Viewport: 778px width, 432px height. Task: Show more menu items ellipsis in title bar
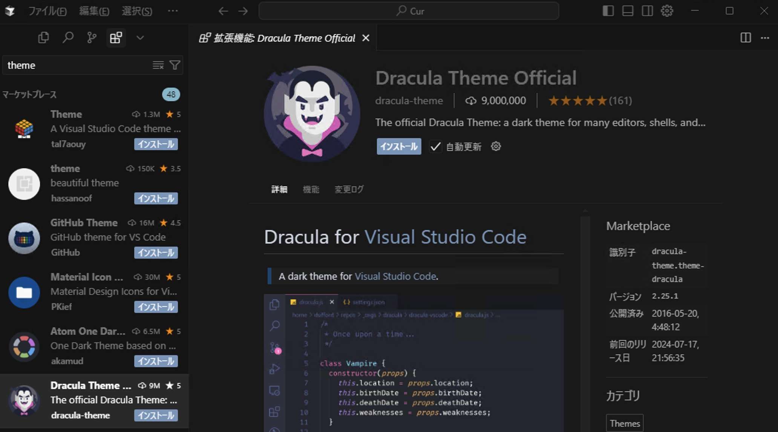(x=173, y=11)
